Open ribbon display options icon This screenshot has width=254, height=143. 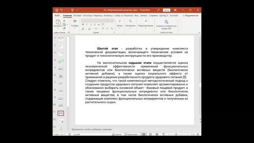[175, 10]
